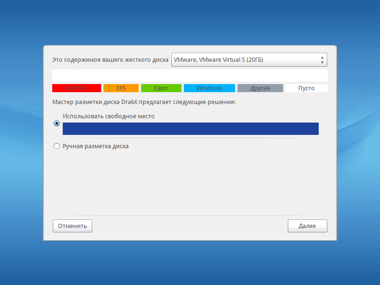Screen dimensions: 380x285
Task: Click the blue free-space partition bar
Action: coord(190,128)
